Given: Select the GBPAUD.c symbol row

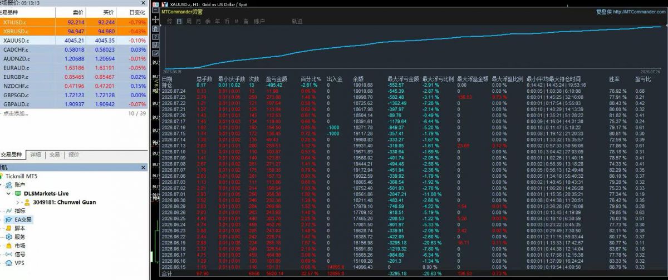Looking at the screenshot, I should coord(73,104).
